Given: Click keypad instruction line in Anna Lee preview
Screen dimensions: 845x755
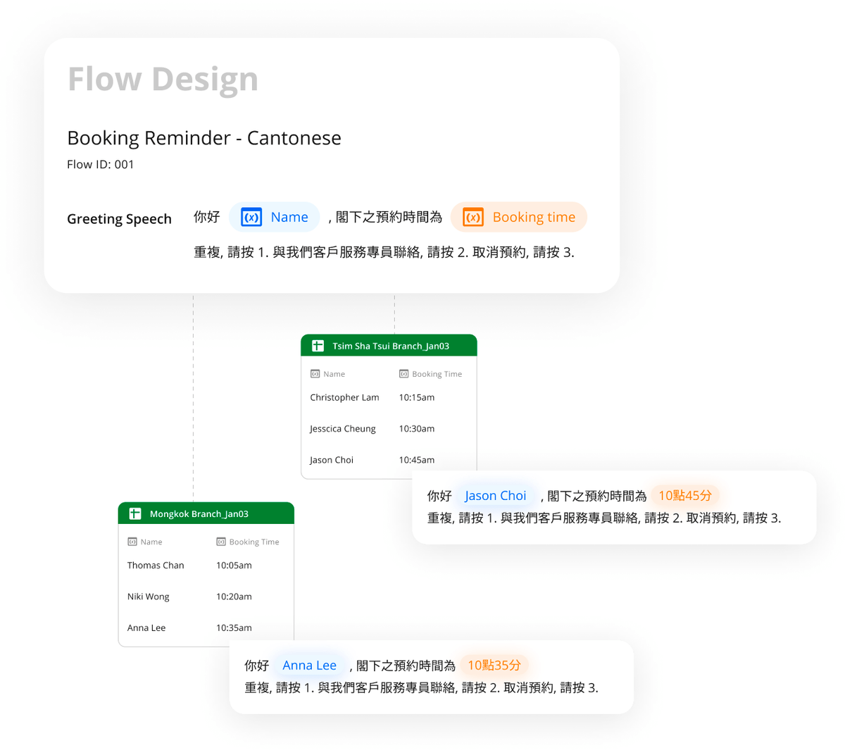Looking at the screenshot, I should tap(421, 688).
